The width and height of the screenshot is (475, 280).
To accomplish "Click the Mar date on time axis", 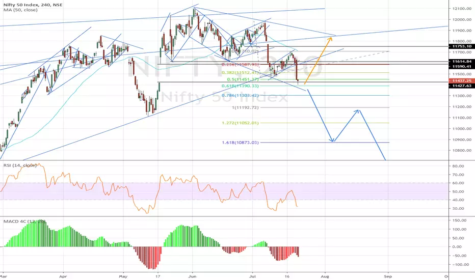I will 4,276.
